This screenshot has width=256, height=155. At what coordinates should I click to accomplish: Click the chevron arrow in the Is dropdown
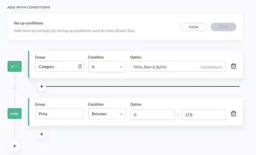tap(121, 67)
